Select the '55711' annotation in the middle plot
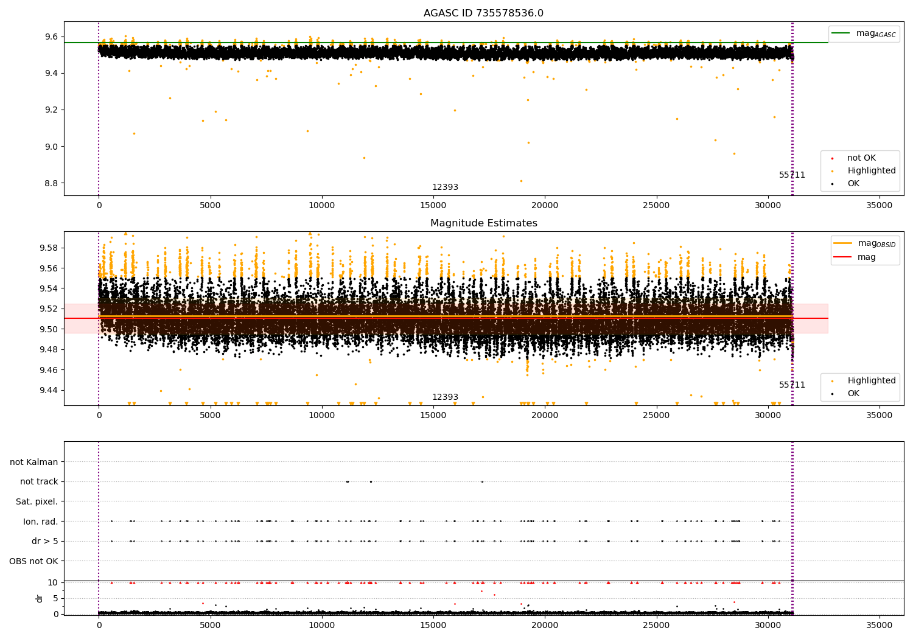913x639 pixels. click(792, 385)
